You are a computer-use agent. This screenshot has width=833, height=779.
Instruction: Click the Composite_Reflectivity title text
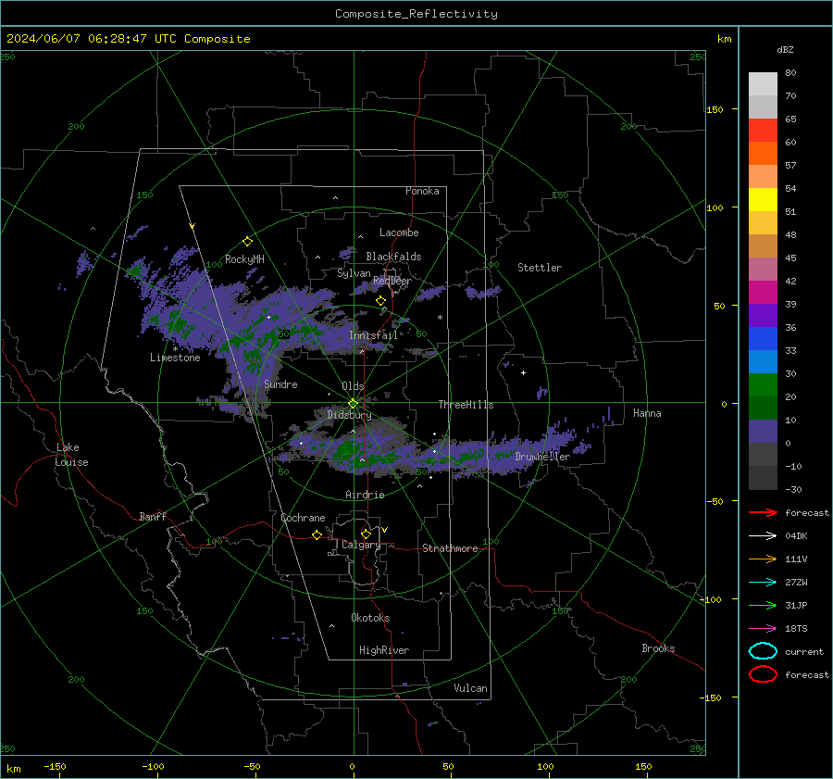pyautogui.click(x=416, y=14)
